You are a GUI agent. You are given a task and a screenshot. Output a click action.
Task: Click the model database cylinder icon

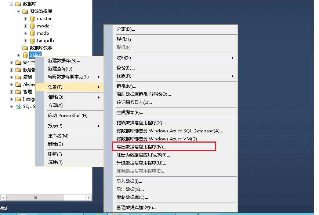click(32, 26)
